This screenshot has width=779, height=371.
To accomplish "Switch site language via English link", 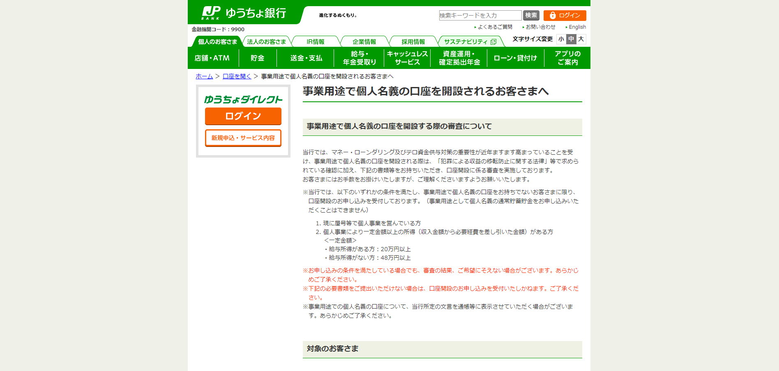I will click(x=577, y=27).
